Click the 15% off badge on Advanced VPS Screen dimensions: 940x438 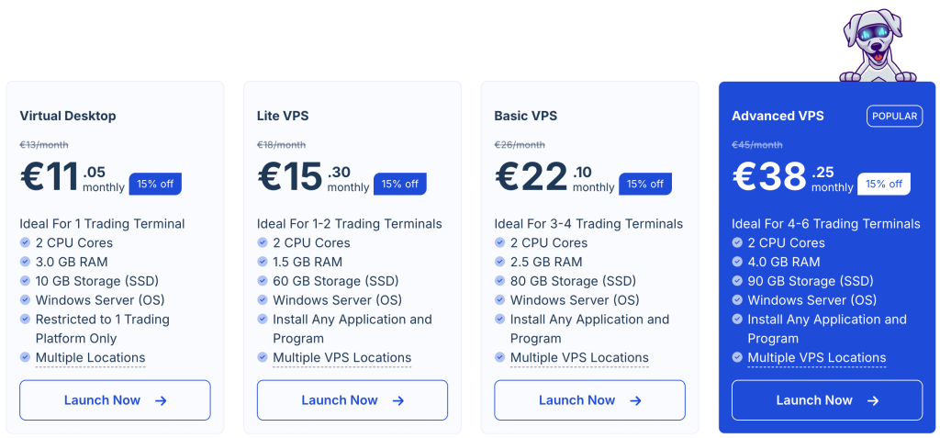click(x=883, y=184)
